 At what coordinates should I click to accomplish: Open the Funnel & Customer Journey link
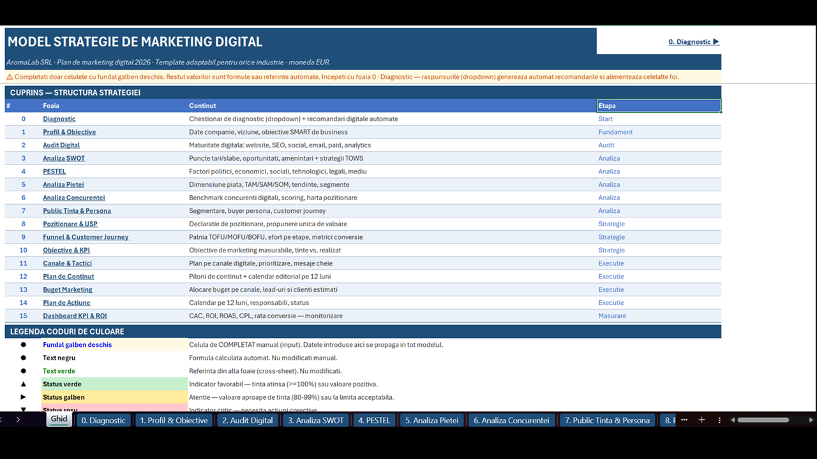click(x=86, y=237)
